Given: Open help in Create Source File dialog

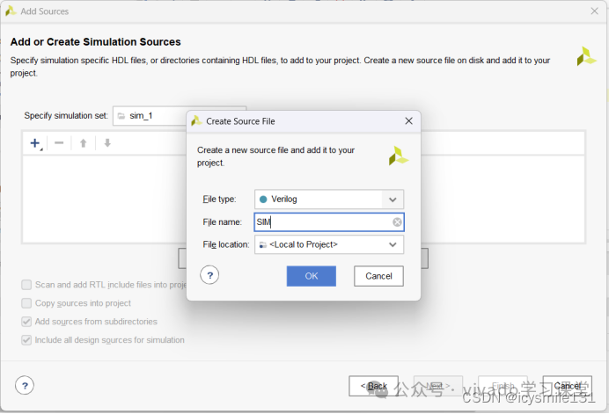Looking at the screenshot, I should pyautogui.click(x=209, y=275).
